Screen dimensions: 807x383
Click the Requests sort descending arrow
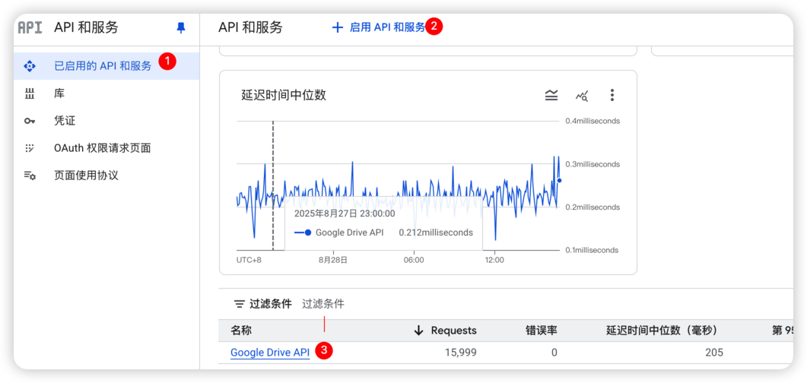tap(418, 331)
